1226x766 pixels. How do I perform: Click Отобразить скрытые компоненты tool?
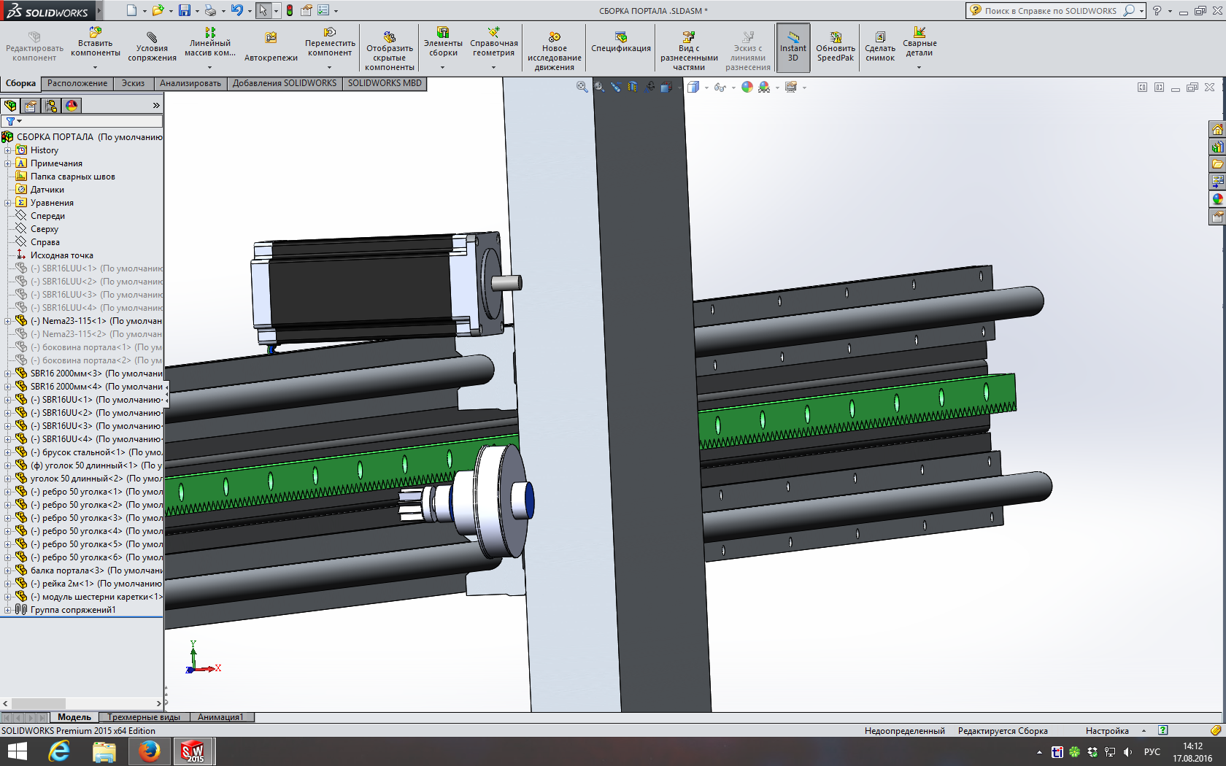[x=390, y=51]
